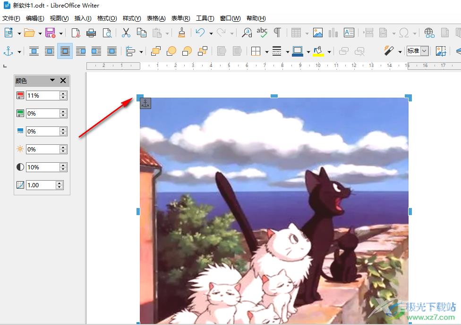Click the Border Color icon
Screen dimensions: 461x325
pyautogui.click(x=298, y=51)
